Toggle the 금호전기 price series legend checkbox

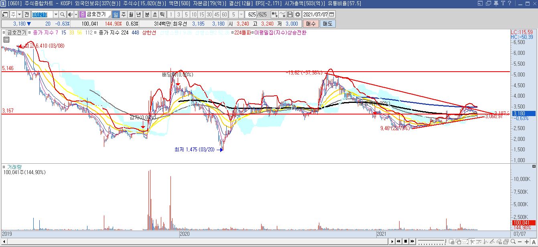pos(4,32)
